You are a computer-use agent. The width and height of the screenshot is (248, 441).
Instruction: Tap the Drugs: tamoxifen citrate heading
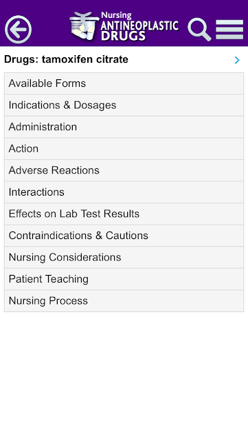(x=66, y=59)
